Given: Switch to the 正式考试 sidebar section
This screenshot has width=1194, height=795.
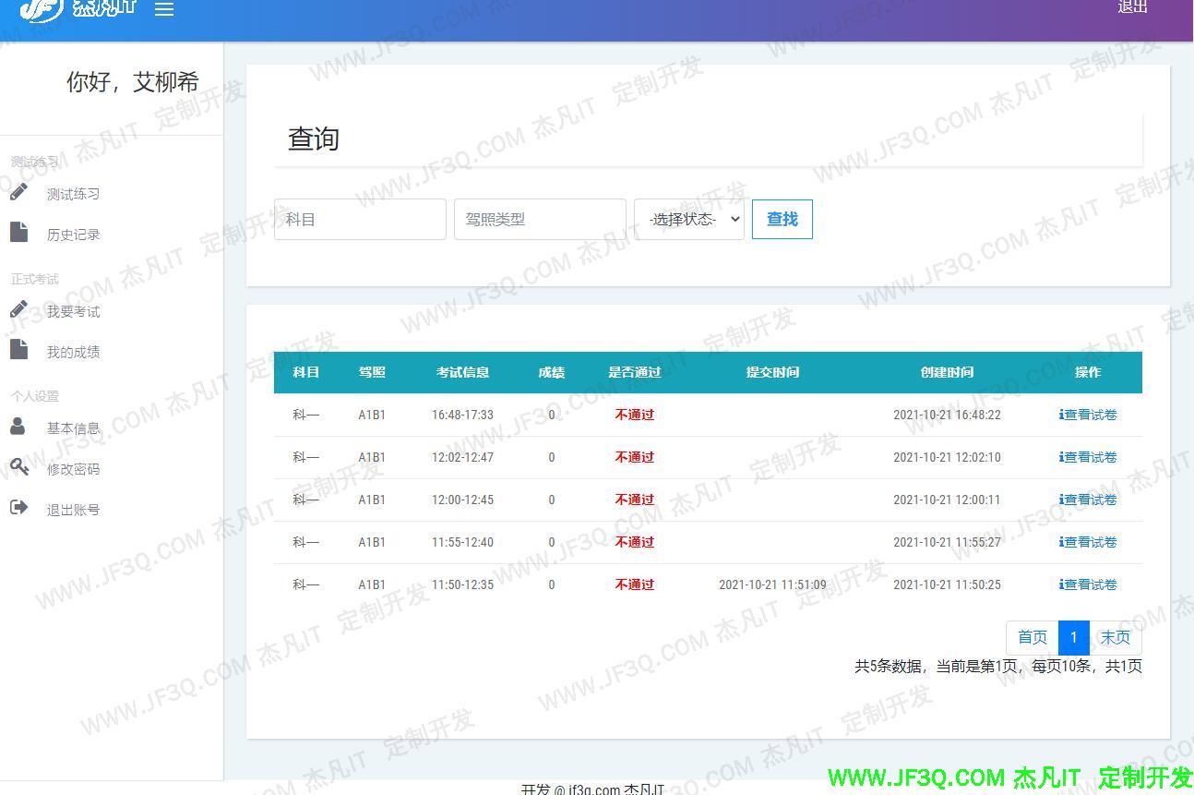Looking at the screenshot, I should [34, 279].
